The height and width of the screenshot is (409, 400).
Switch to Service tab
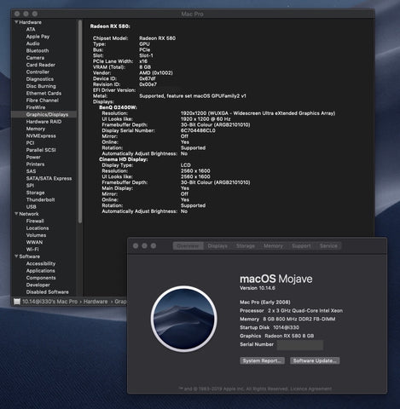coord(328,246)
